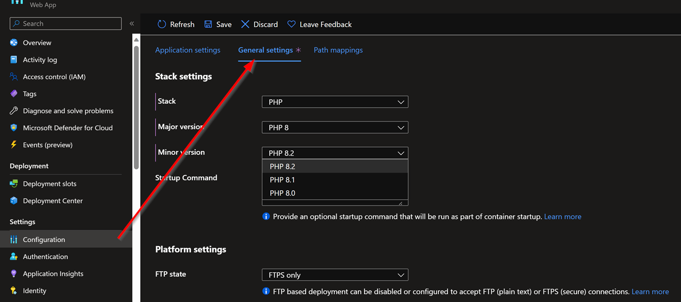681x302 pixels.
Task: Choose PHP 8.0 from the dropdown list
Action: click(x=335, y=193)
